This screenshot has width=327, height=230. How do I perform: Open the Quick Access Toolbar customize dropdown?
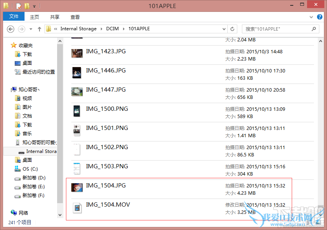tap(35, 7)
